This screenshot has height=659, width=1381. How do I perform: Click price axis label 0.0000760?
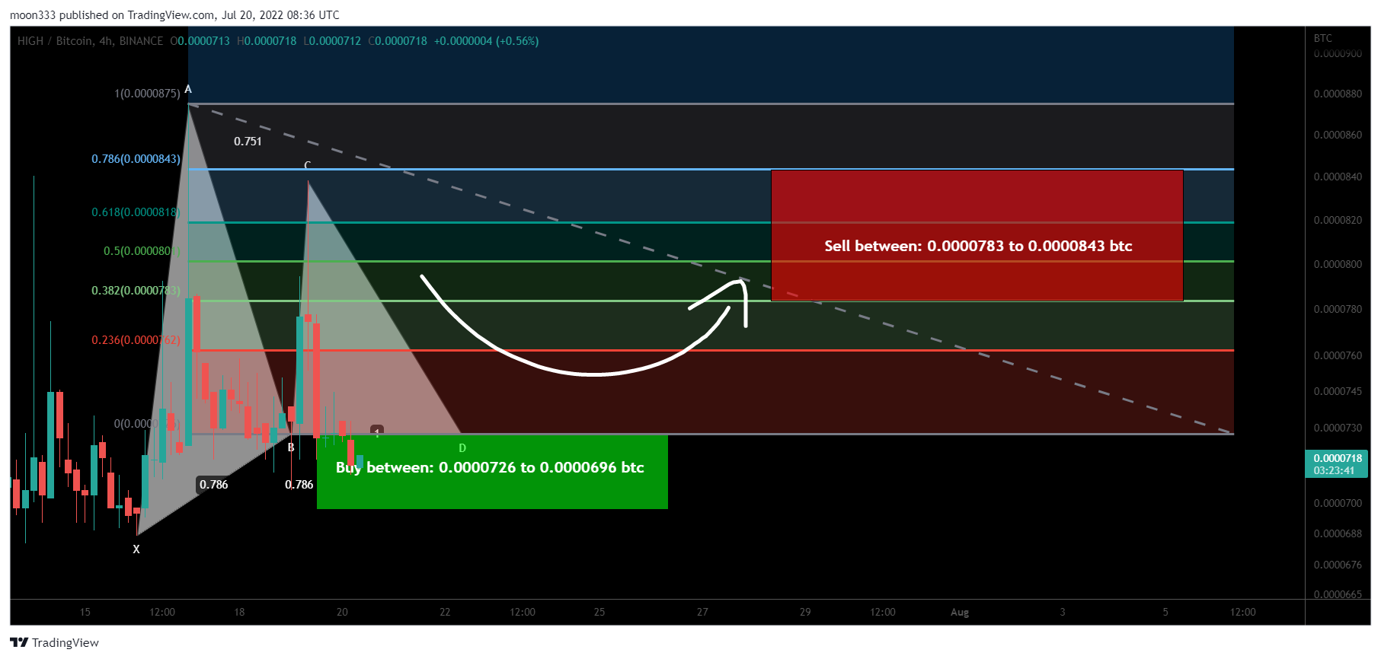coord(1338,355)
